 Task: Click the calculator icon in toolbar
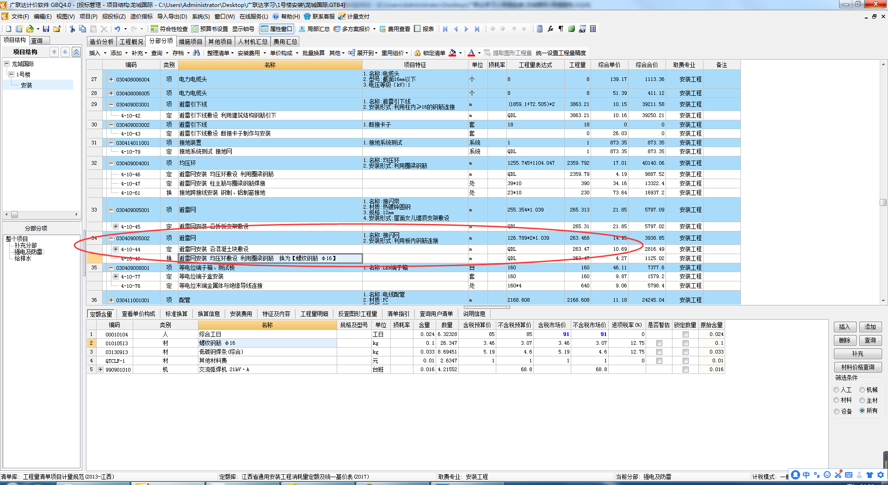click(540, 29)
